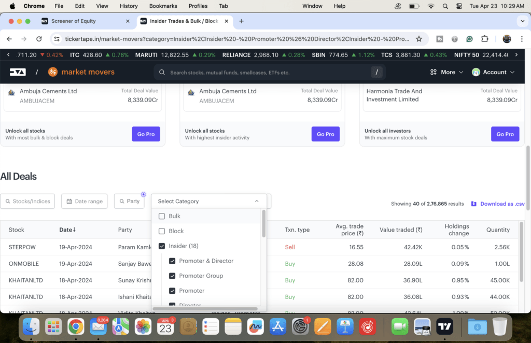Click the search magnifier in site search
The width and height of the screenshot is (531, 343).
pos(162,73)
